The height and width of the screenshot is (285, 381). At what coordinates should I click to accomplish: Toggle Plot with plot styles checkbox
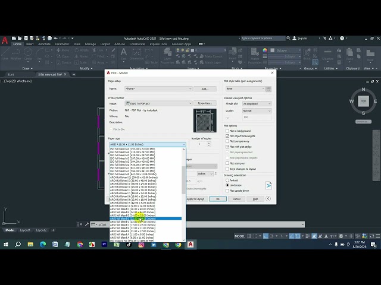(x=227, y=147)
